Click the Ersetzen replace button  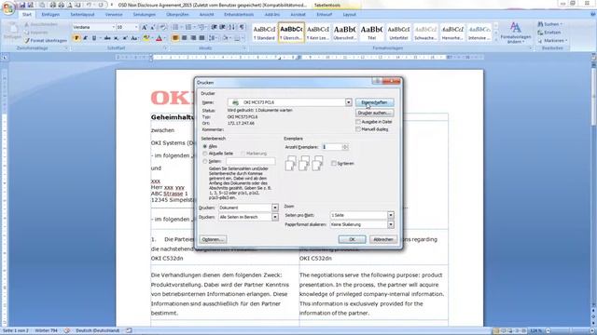pos(549,33)
